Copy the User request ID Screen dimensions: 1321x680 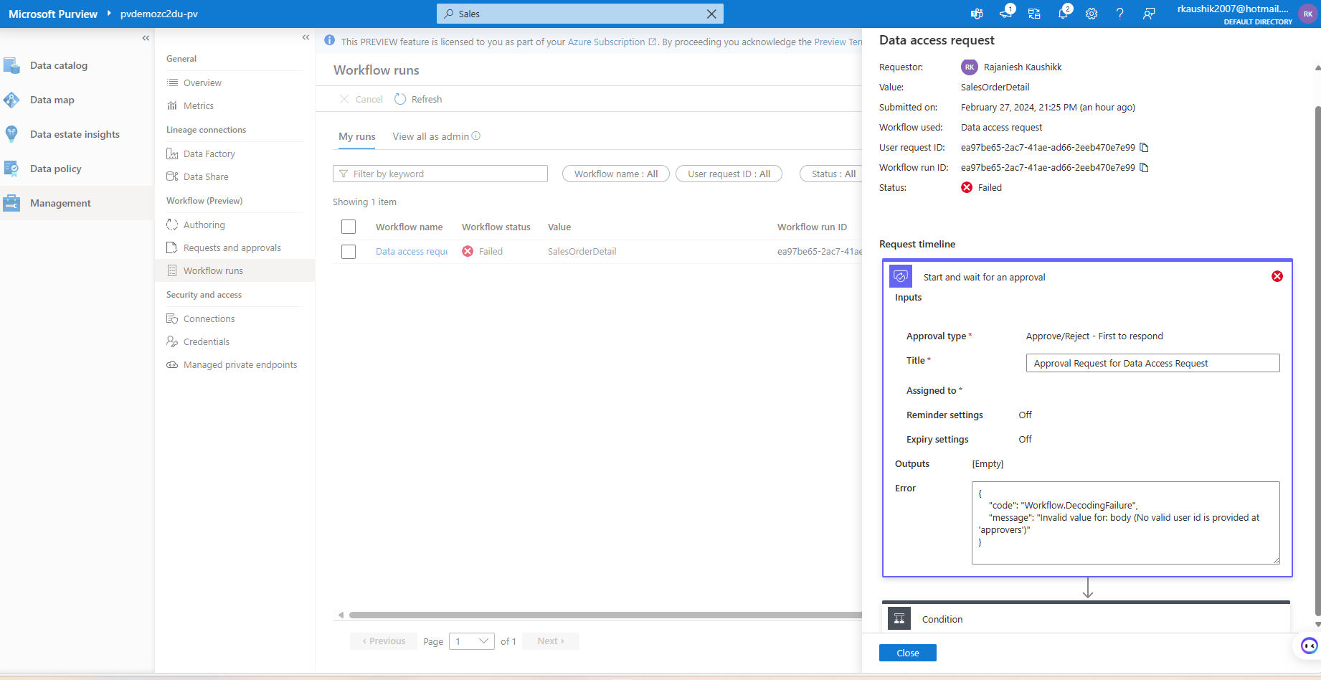point(1145,148)
